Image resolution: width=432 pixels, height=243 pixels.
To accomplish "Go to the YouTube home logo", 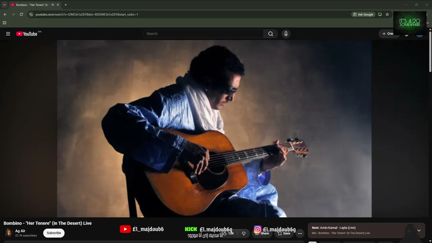I will pos(27,34).
